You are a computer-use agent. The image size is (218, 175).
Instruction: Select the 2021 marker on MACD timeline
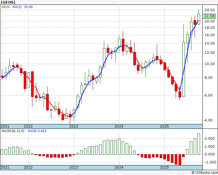coord(5,167)
